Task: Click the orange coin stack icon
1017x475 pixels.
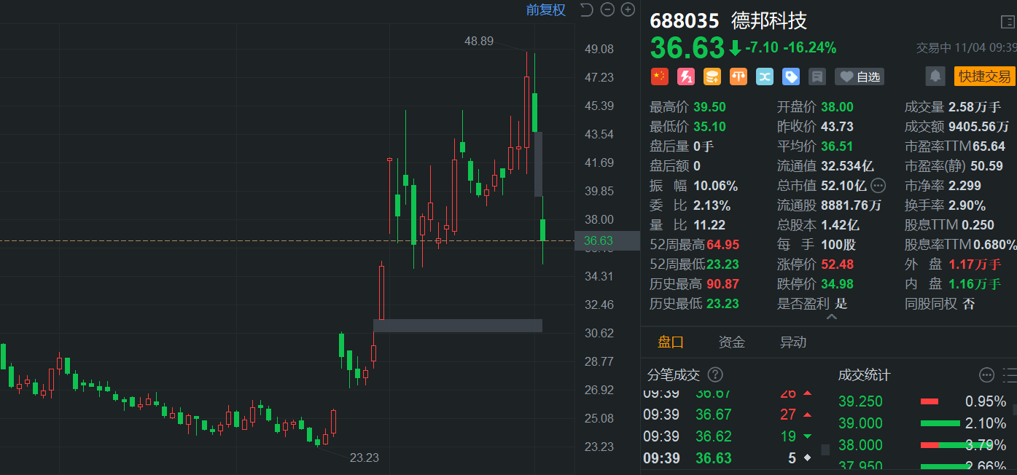Action: click(712, 76)
